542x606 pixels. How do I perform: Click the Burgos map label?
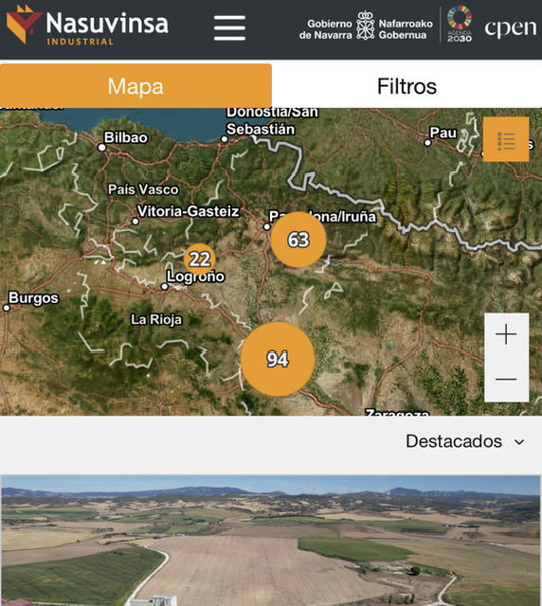(34, 298)
